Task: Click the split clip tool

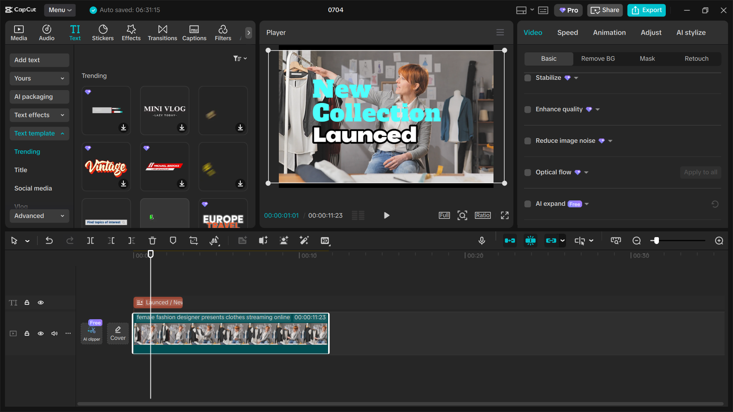Action: [91, 241]
